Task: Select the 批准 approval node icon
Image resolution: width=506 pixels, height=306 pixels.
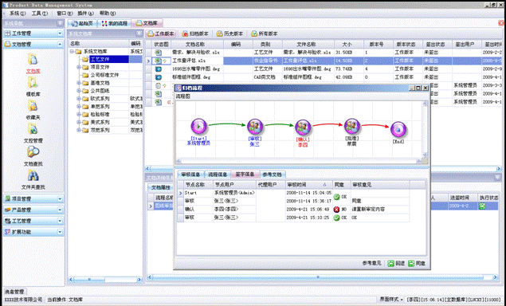Action: tap(351, 127)
